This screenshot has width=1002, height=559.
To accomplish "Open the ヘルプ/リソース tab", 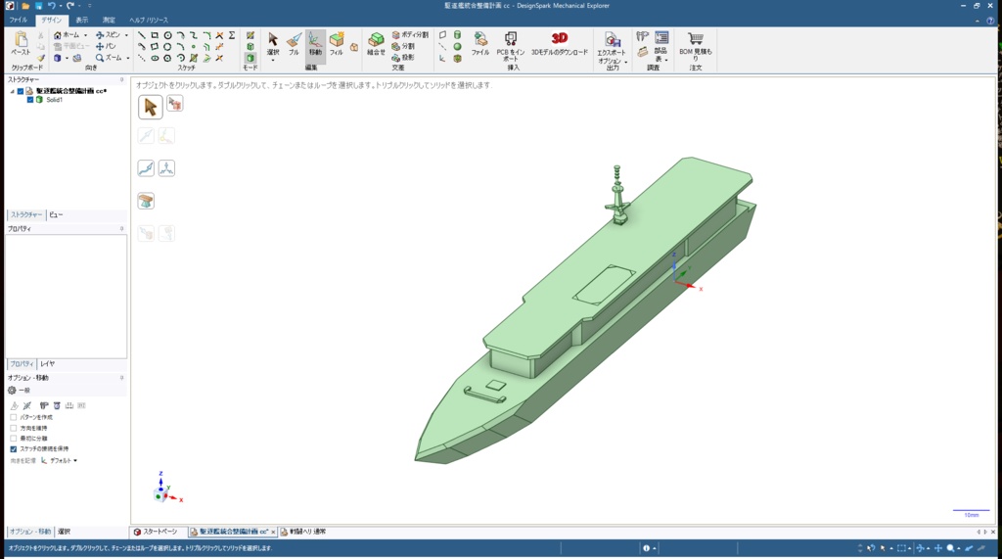I will pyautogui.click(x=149, y=21).
